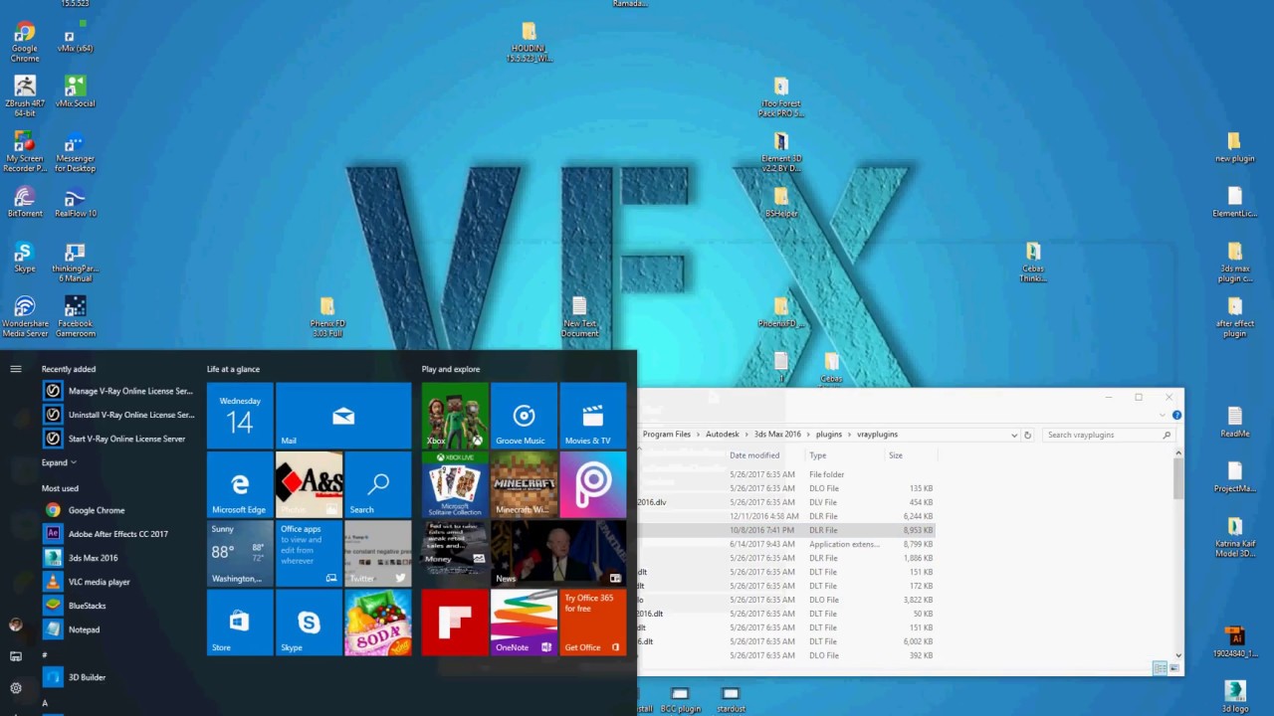Image resolution: width=1274 pixels, height=716 pixels.
Task: Open the Mail tile
Action: (343, 415)
